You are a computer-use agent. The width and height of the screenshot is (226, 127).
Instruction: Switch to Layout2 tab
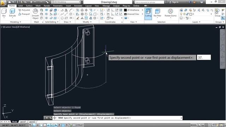[32, 122]
